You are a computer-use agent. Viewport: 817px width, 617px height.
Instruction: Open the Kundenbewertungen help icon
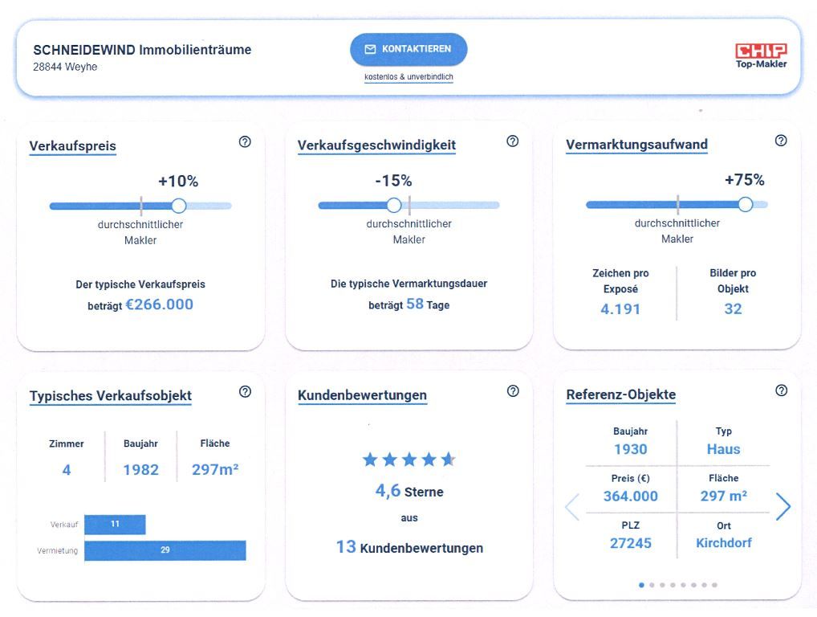click(512, 390)
